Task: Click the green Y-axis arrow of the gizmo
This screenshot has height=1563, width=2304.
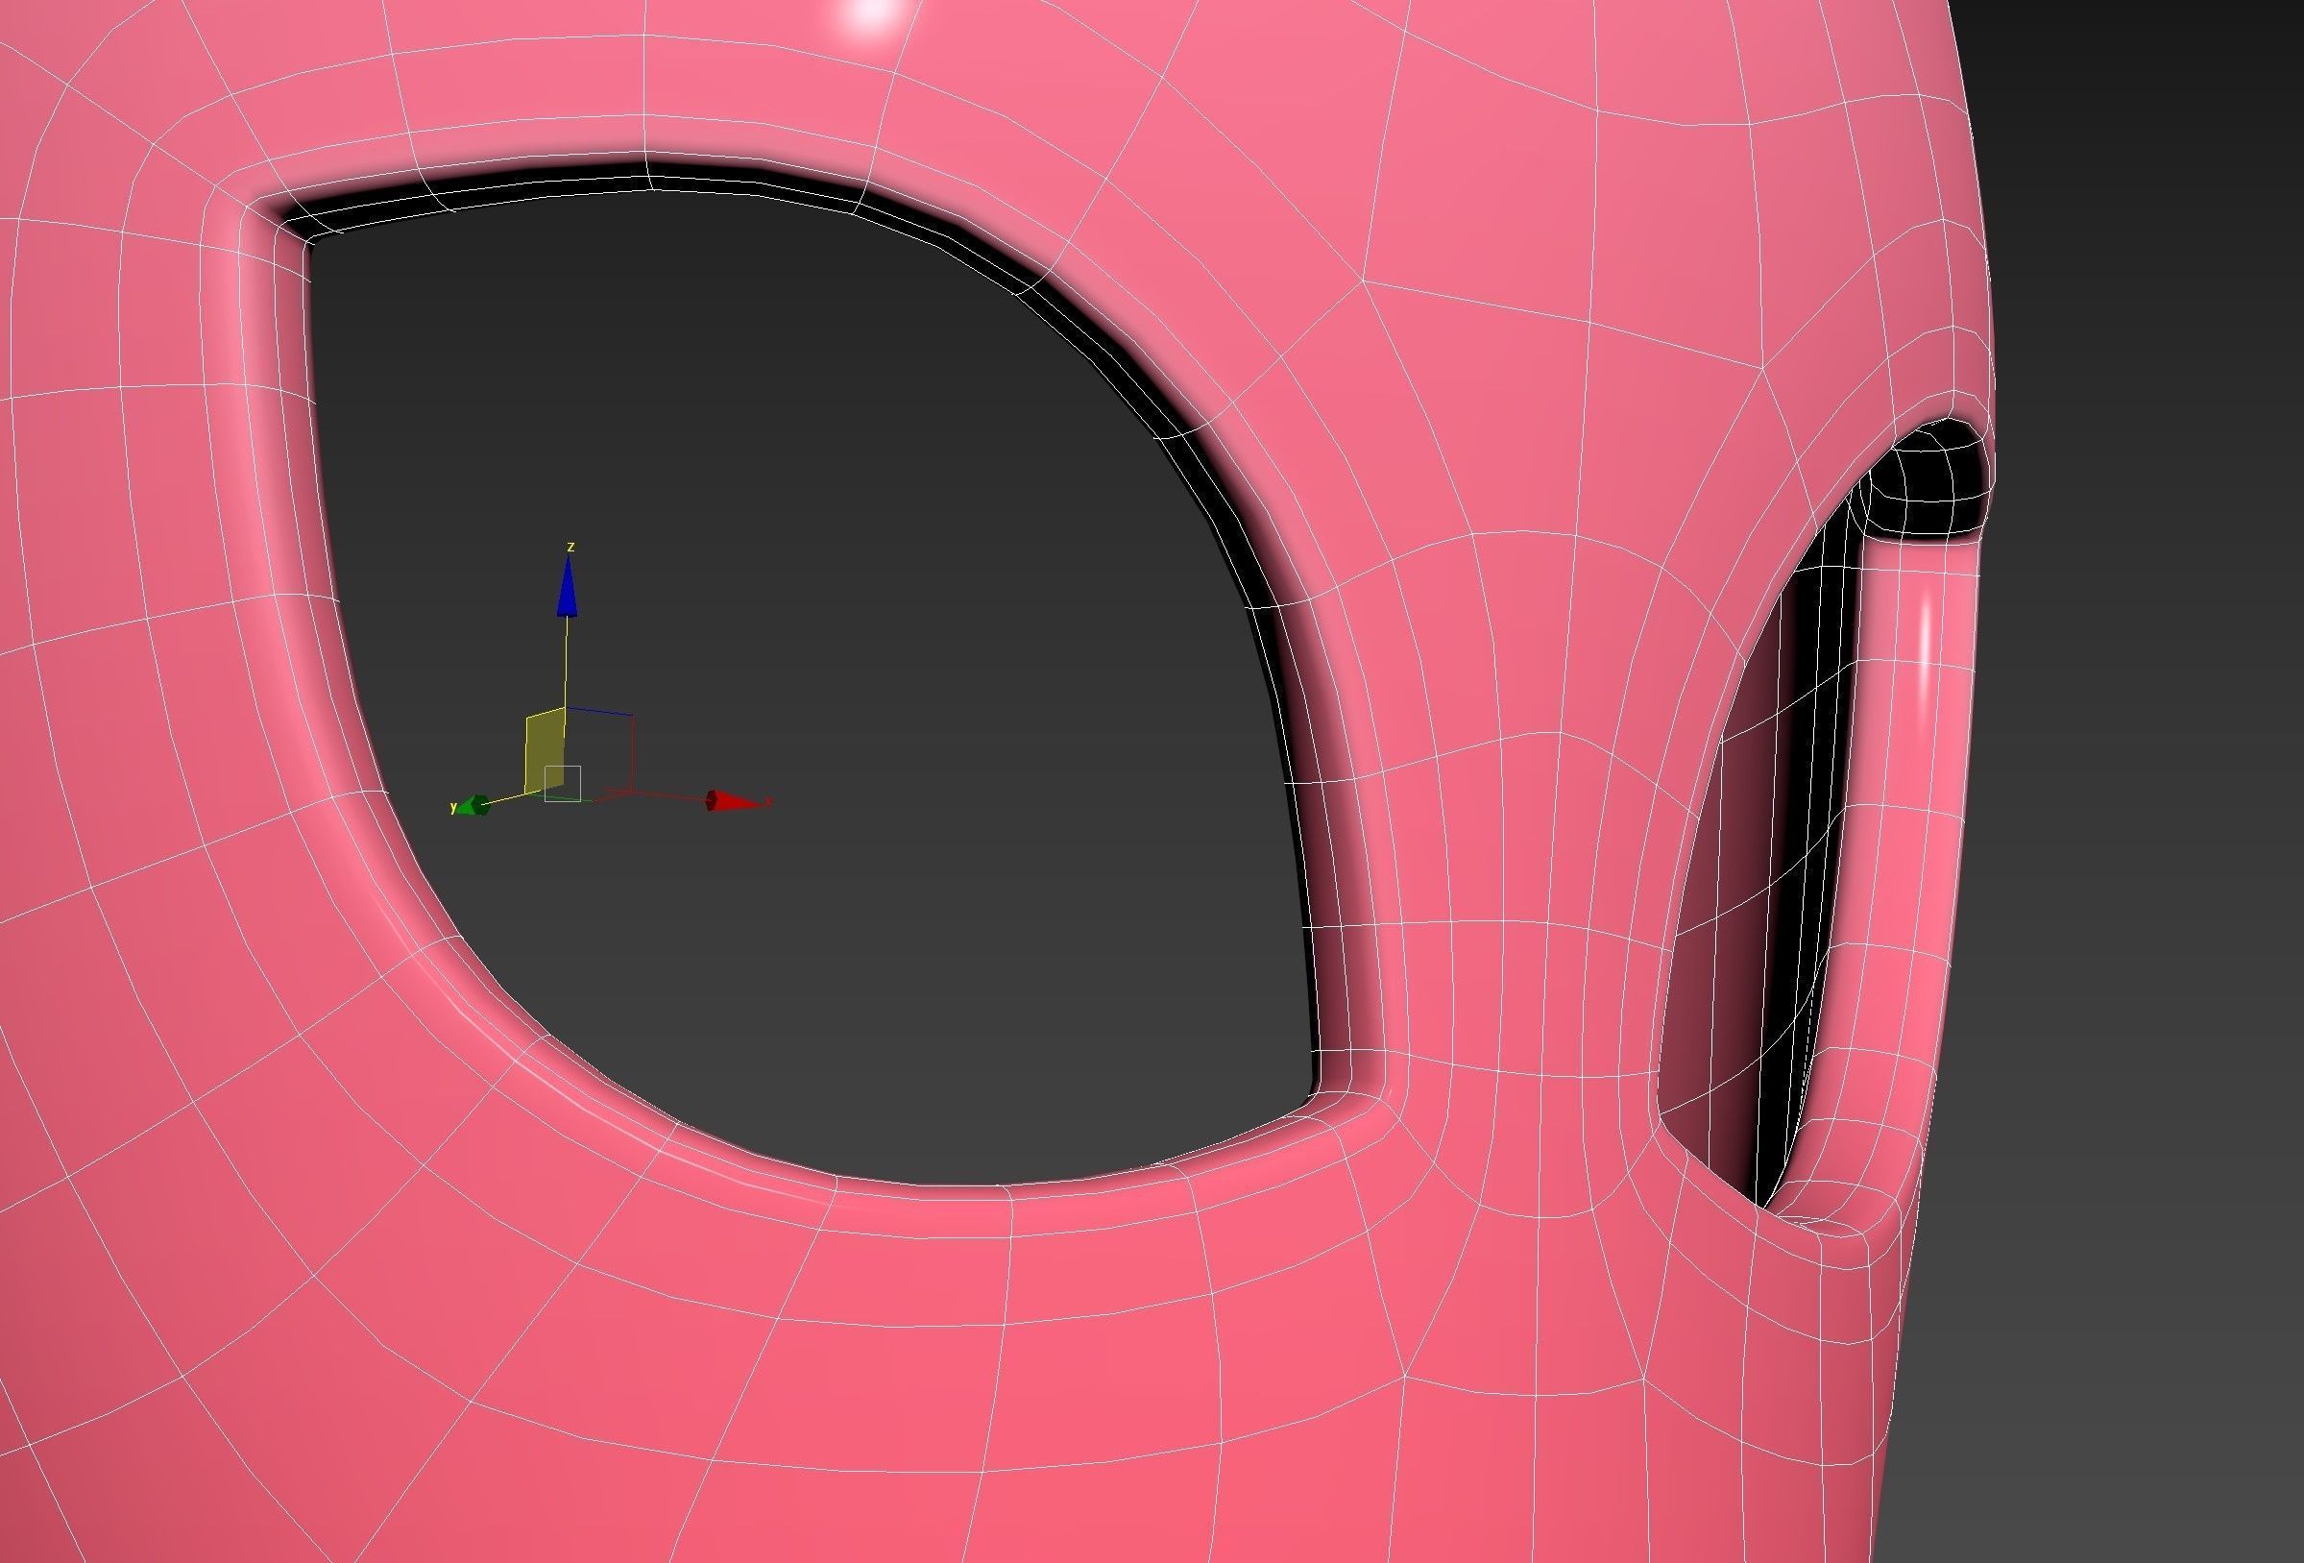Action: [x=475, y=805]
